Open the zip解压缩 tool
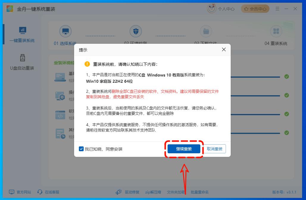Screen dimensions: 306x200 pos(153,192)
